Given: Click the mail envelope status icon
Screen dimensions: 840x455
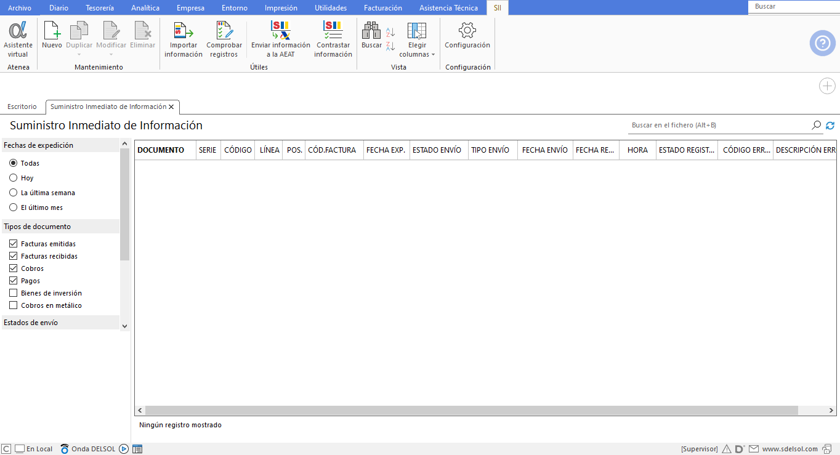Looking at the screenshot, I should click(x=754, y=449).
